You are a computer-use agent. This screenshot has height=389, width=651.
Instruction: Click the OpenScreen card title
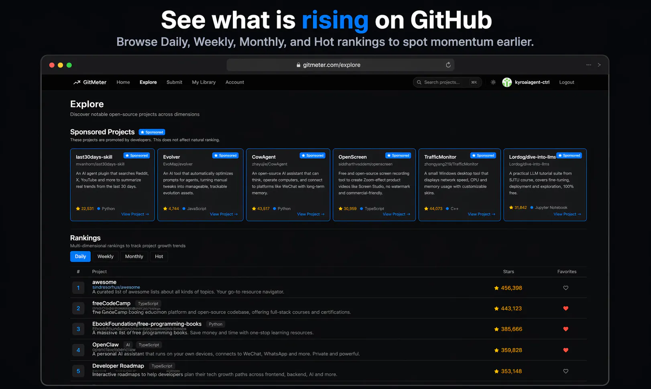click(x=352, y=157)
